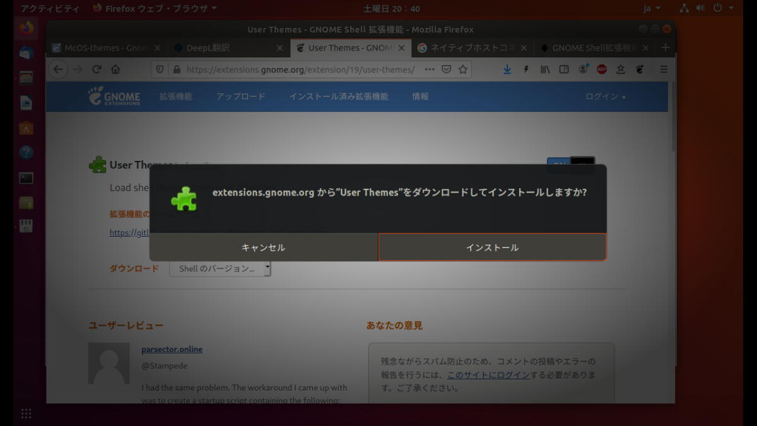Image resolution: width=757 pixels, height=426 pixels.
Task: Open Firefox downloads arrow
Action: pyautogui.click(x=507, y=69)
